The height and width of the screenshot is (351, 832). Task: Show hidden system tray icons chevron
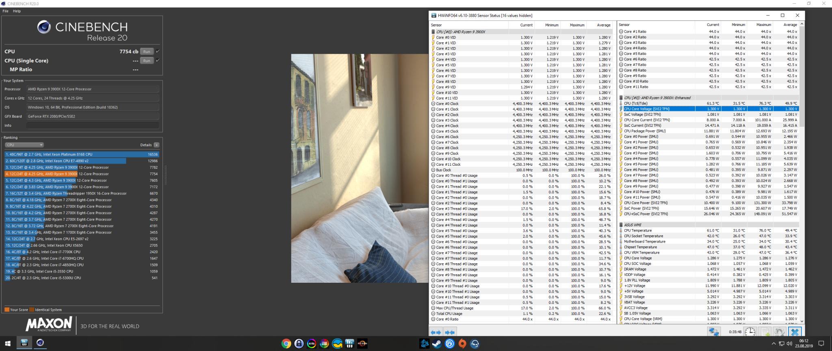(773, 344)
